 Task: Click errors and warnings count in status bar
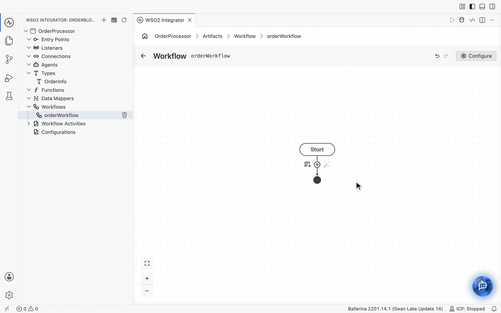click(x=27, y=309)
